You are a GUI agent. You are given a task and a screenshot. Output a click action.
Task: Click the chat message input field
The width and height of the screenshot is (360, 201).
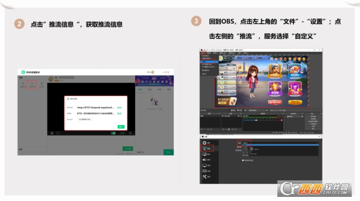[x=150, y=152]
